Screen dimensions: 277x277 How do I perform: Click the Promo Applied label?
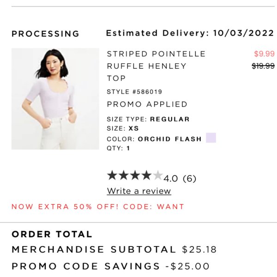(147, 104)
